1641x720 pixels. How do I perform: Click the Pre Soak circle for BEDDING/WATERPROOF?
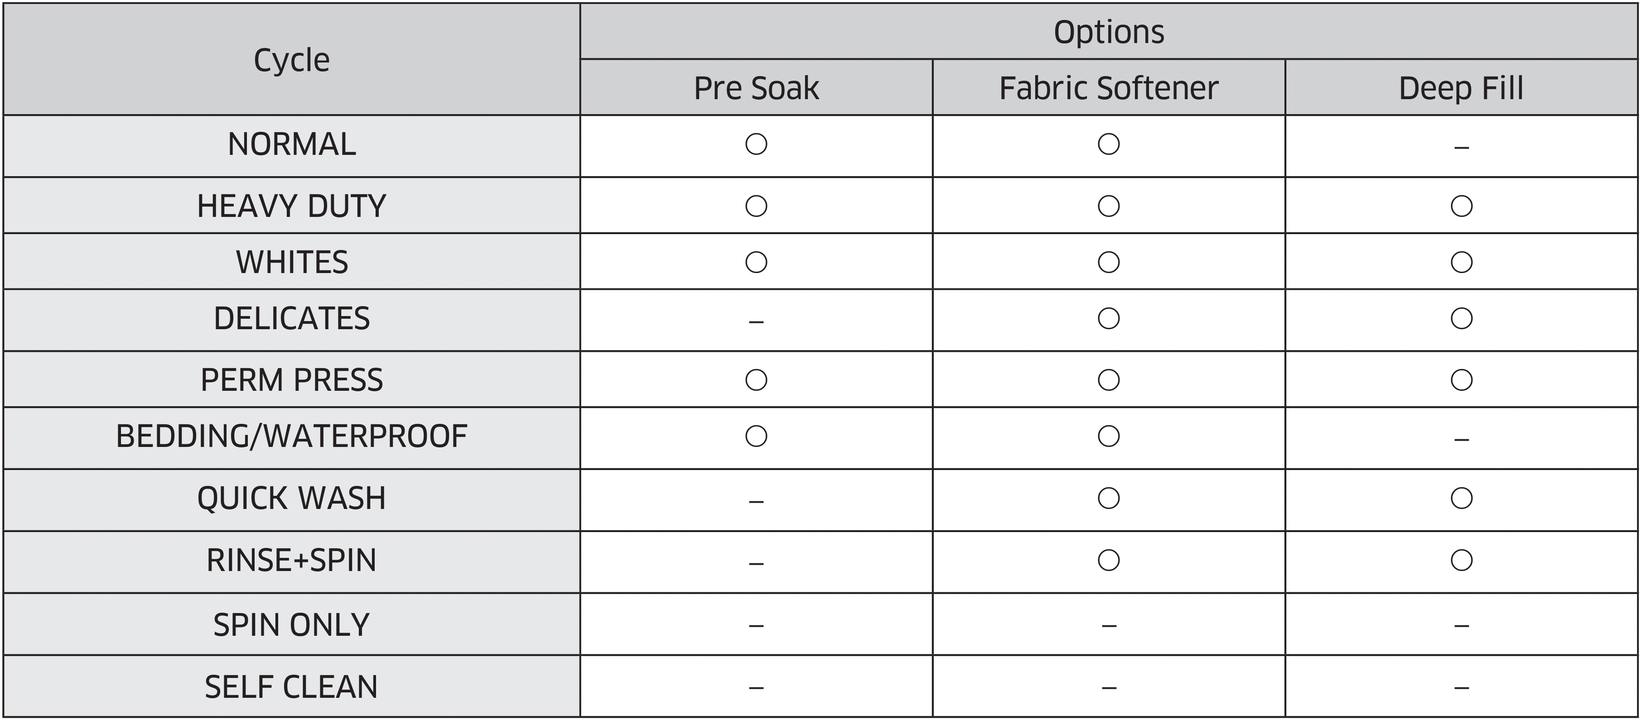tap(756, 436)
